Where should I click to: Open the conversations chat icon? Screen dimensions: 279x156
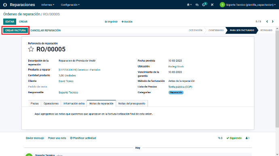click(x=197, y=5)
